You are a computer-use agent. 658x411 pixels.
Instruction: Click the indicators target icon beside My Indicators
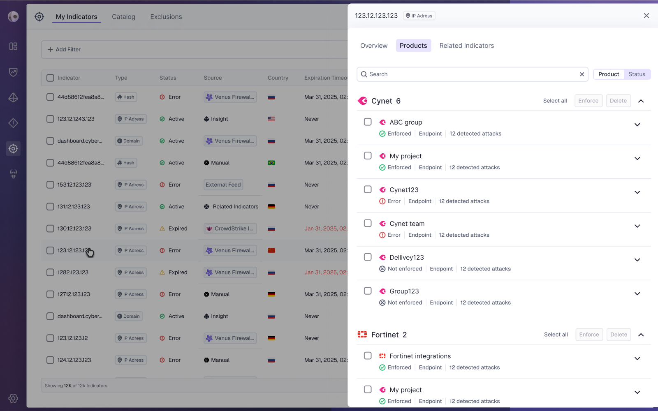click(x=39, y=16)
